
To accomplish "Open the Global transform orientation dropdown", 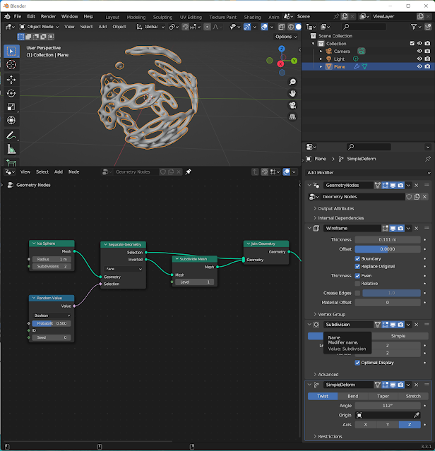I will (x=150, y=27).
